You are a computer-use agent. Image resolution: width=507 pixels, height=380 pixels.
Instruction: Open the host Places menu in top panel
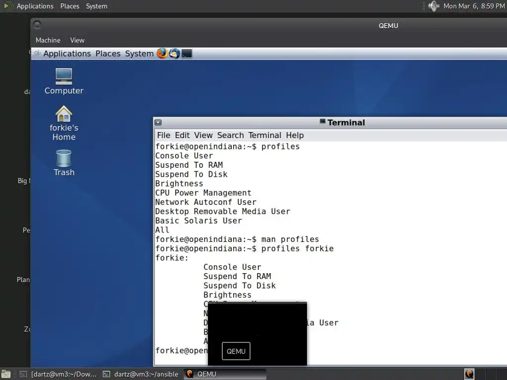69,6
